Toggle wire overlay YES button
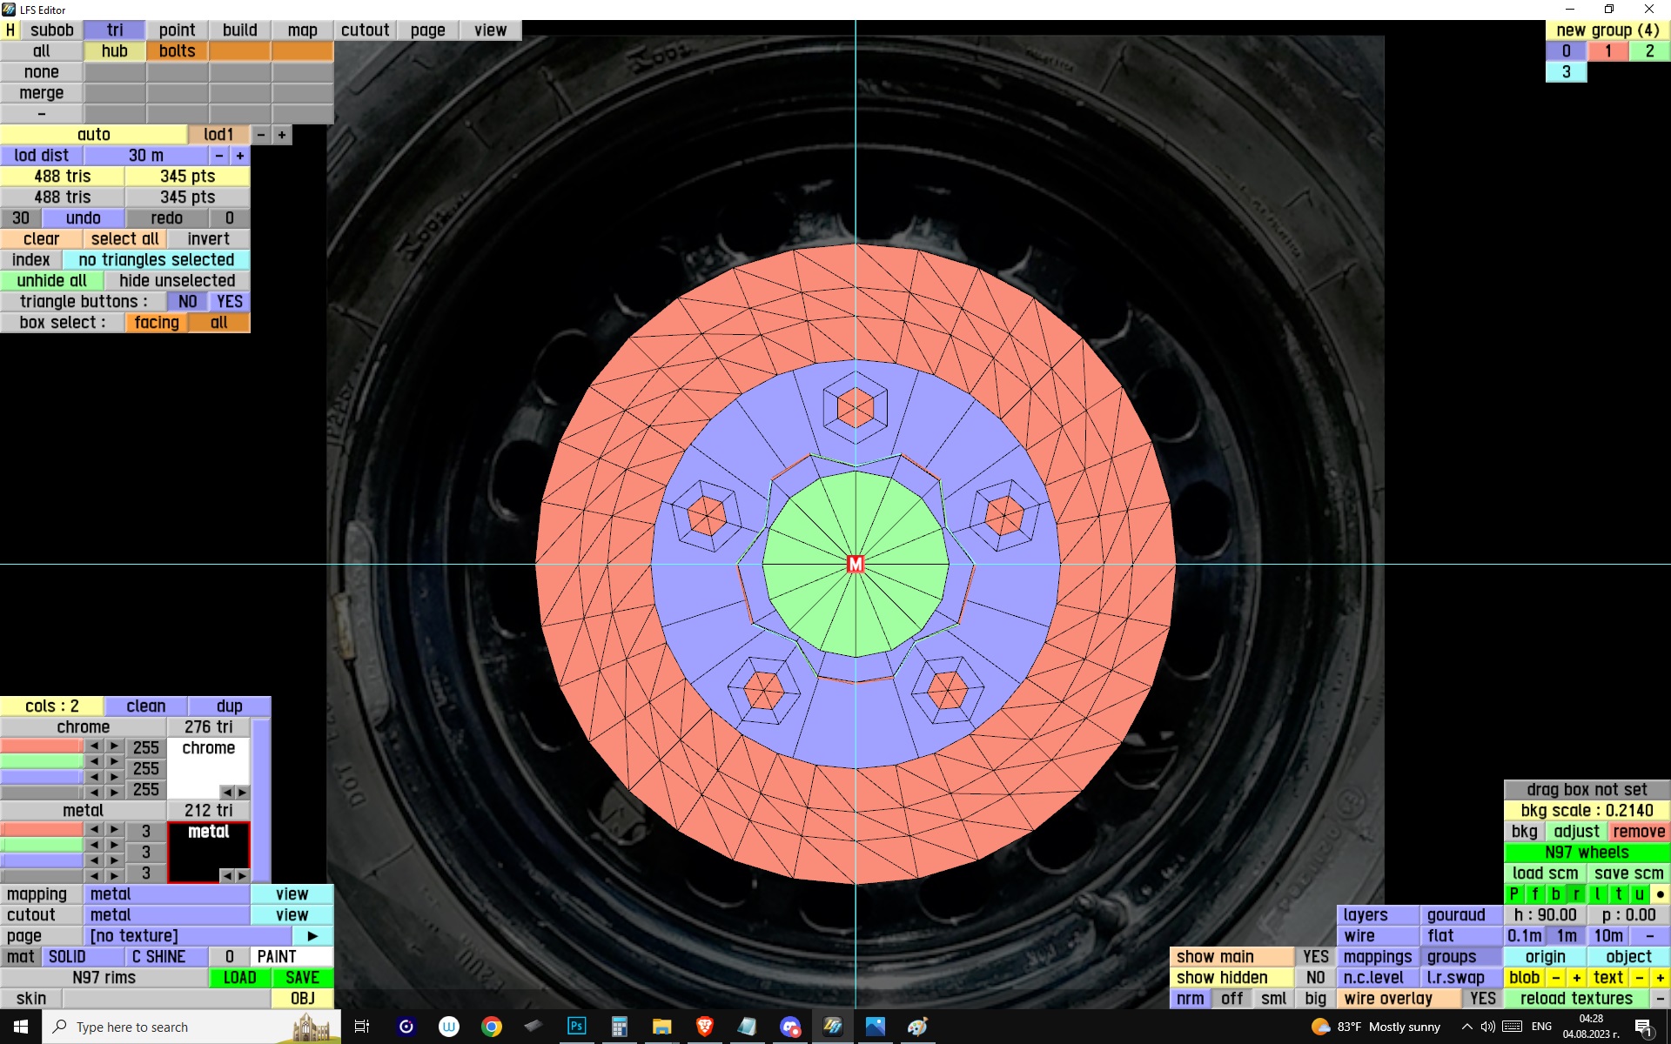The width and height of the screenshot is (1671, 1044). (1482, 998)
